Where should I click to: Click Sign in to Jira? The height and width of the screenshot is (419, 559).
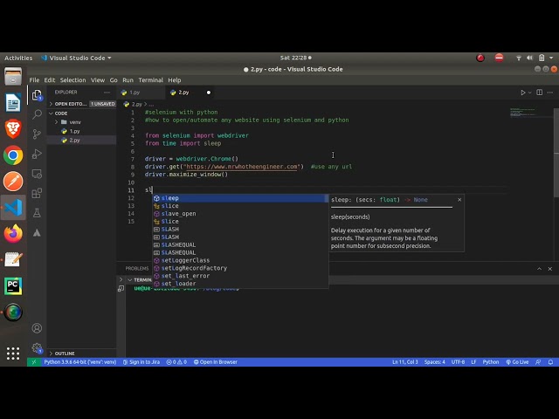coord(141,362)
